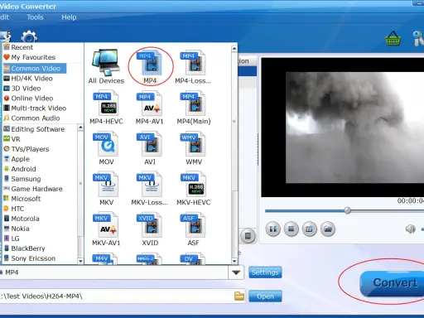424x318 pixels.
Task: Click the Settings button
Action: [265, 272]
